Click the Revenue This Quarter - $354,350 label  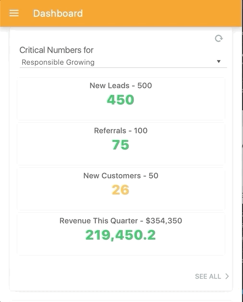pos(121,221)
